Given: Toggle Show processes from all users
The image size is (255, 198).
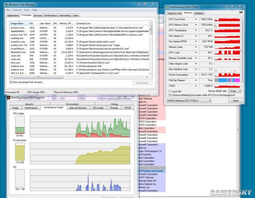Looking at the screenshot, I should pyautogui.click(x=11, y=82).
